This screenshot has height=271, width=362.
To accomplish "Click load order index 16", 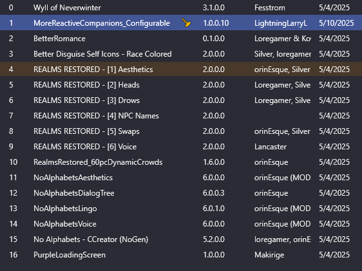I will pyautogui.click(x=13, y=255).
